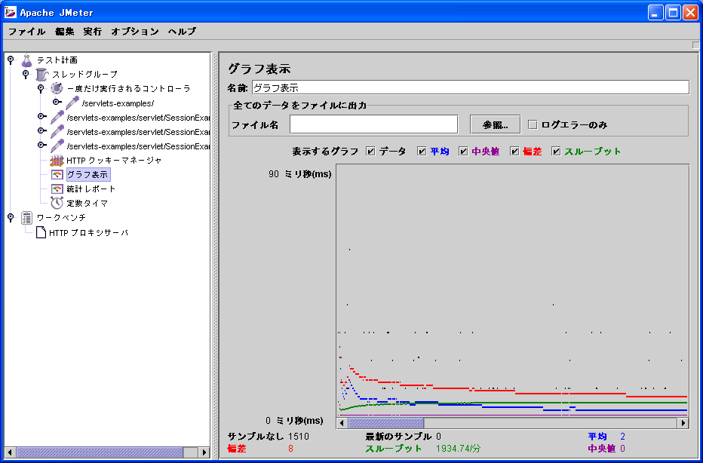
Task: Collapse the スレッドグループ tree node
Action: (x=26, y=73)
